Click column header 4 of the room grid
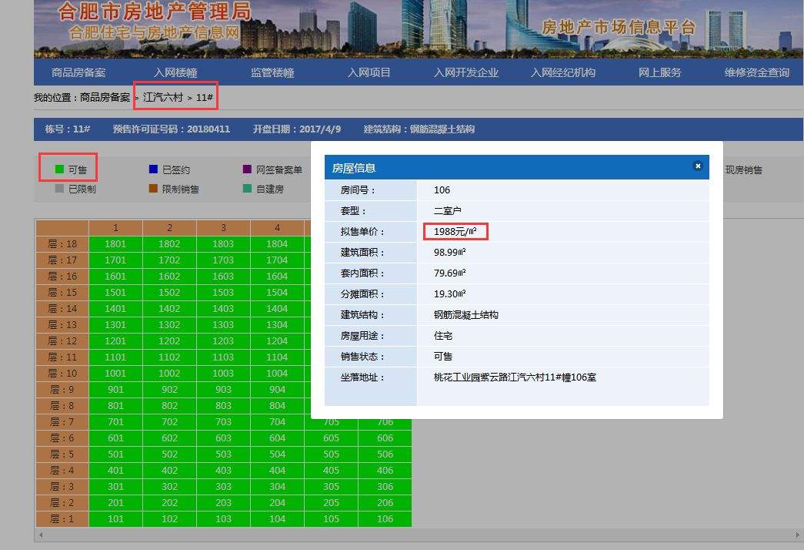The width and height of the screenshot is (804, 550). pyautogui.click(x=277, y=227)
